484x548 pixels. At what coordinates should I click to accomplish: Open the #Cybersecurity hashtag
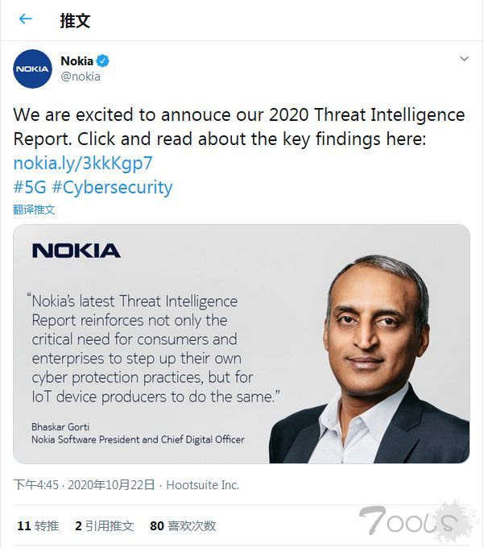pyautogui.click(x=112, y=188)
